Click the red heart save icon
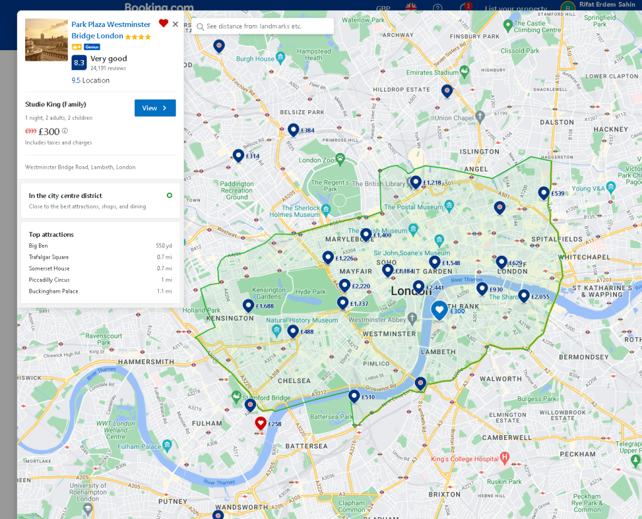The height and width of the screenshot is (519, 642). pyautogui.click(x=163, y=23)
